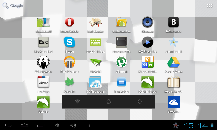Open the all apps drawer grid

[x=209, y=6]
